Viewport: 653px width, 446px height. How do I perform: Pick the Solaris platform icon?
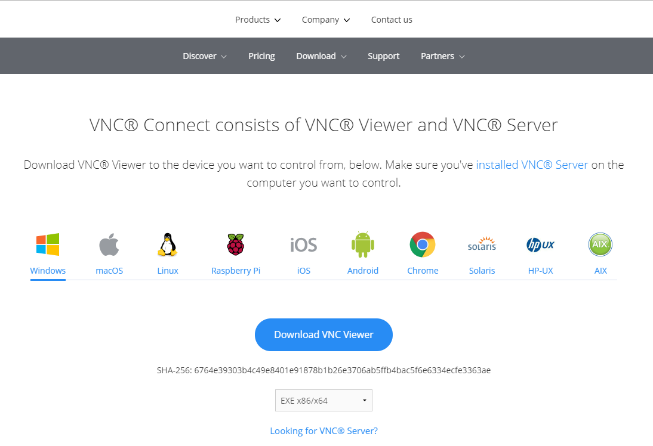482,245
